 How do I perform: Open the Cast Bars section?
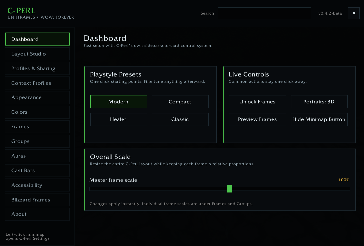[37, 170]
